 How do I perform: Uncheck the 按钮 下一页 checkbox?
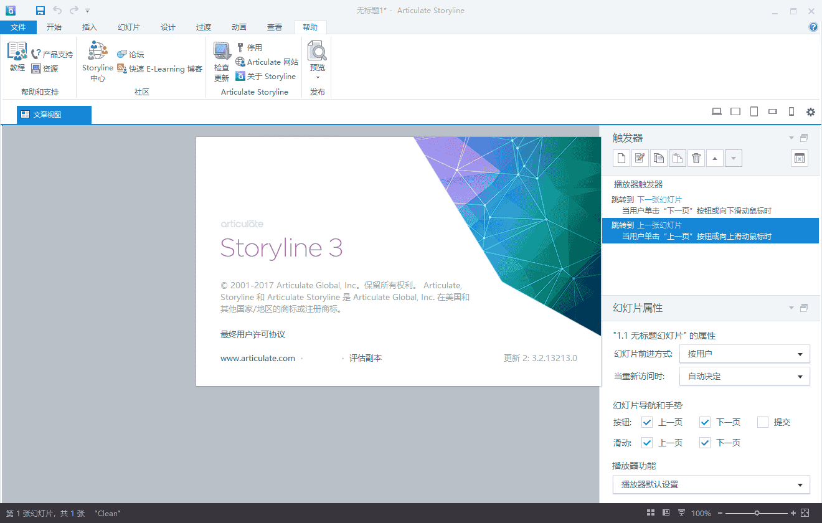pyautogui.click(x=705, y=422)
